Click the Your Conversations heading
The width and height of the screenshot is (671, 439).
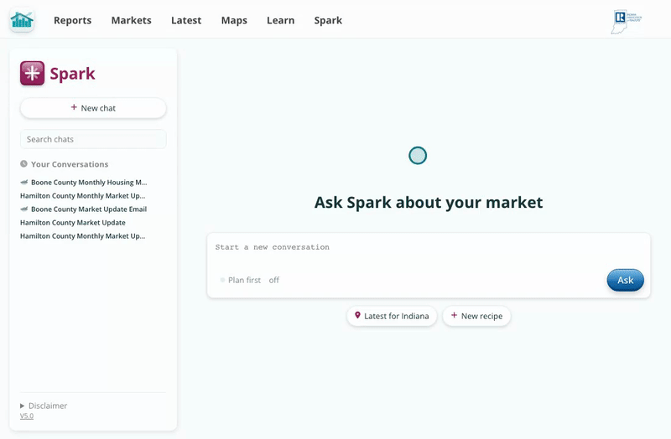pyautogui.click(x=70, y=164)
